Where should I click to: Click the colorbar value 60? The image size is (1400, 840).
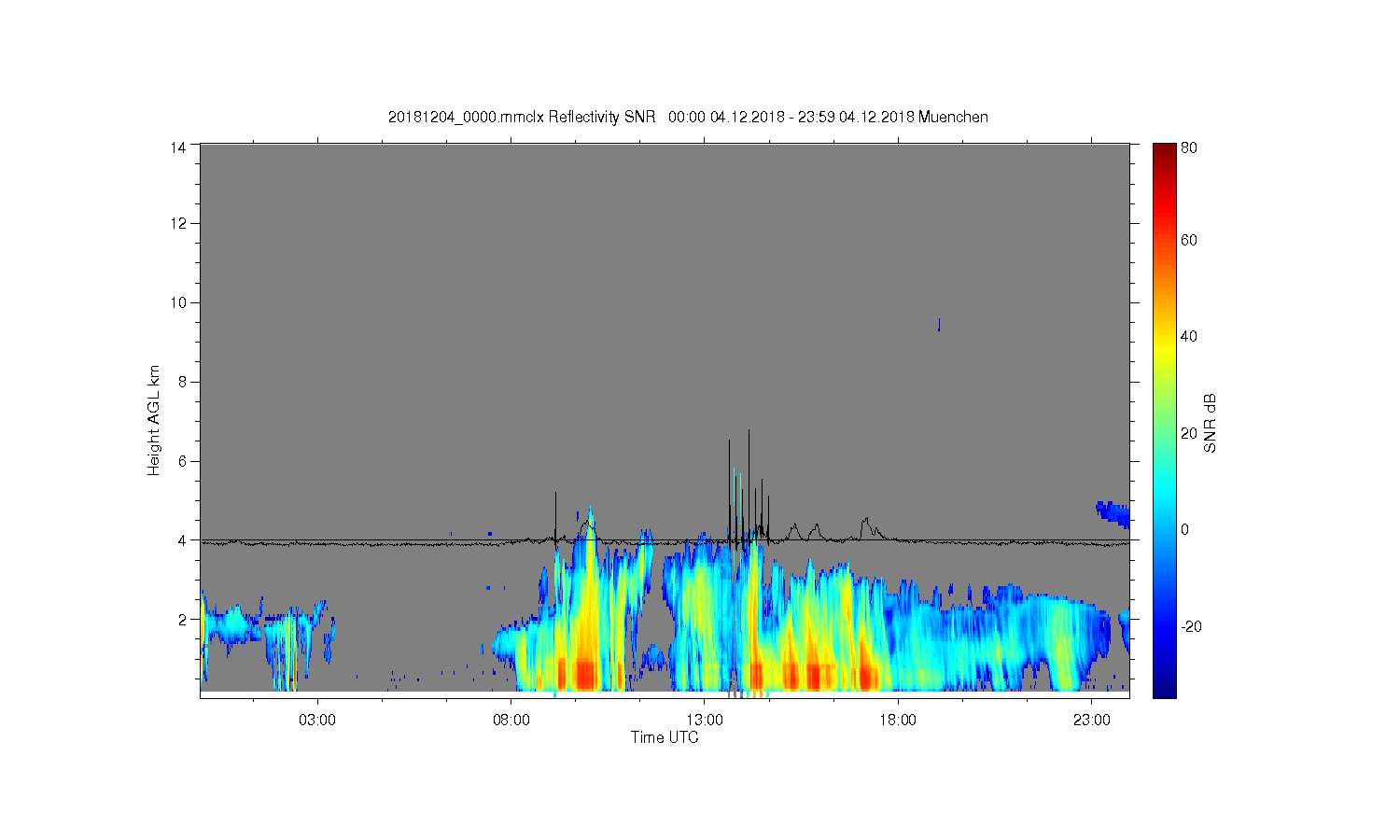(1189, 240)
